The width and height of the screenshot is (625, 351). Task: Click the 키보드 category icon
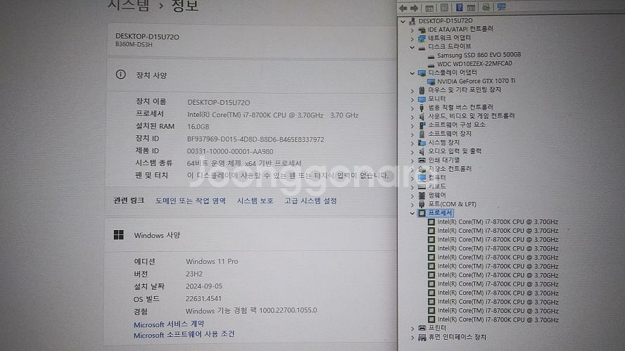click(x=422, y=186)
